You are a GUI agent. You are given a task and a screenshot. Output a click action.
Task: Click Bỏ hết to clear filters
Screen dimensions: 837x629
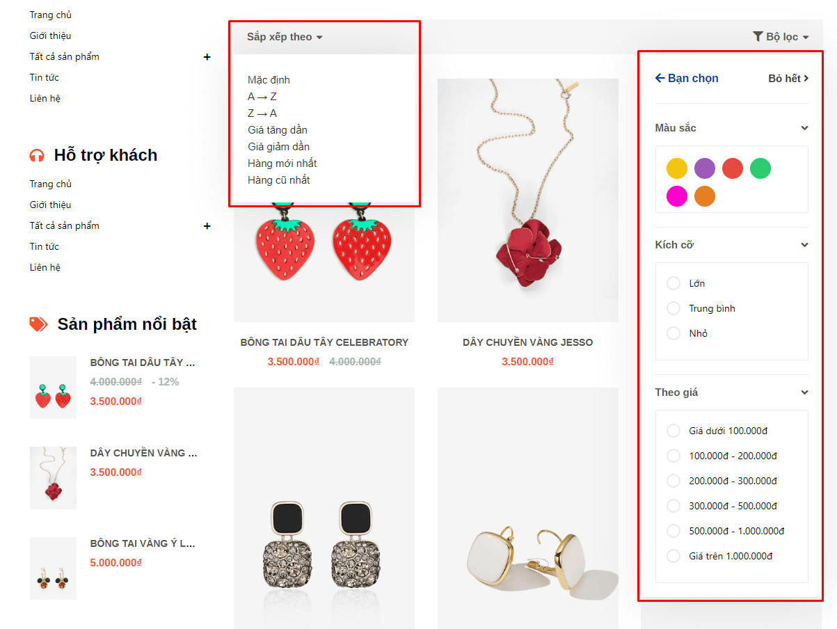(x=788, y=79)
